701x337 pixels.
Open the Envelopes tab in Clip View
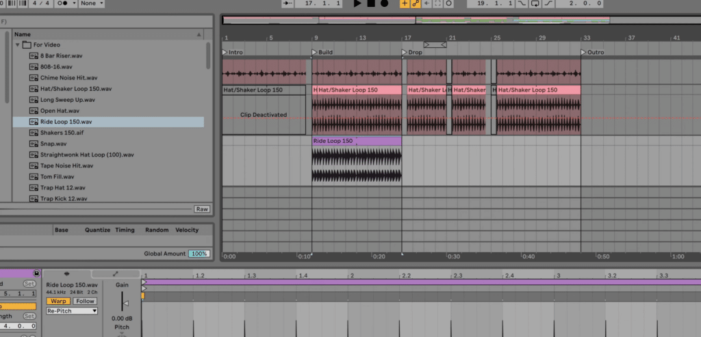(116, 273)
